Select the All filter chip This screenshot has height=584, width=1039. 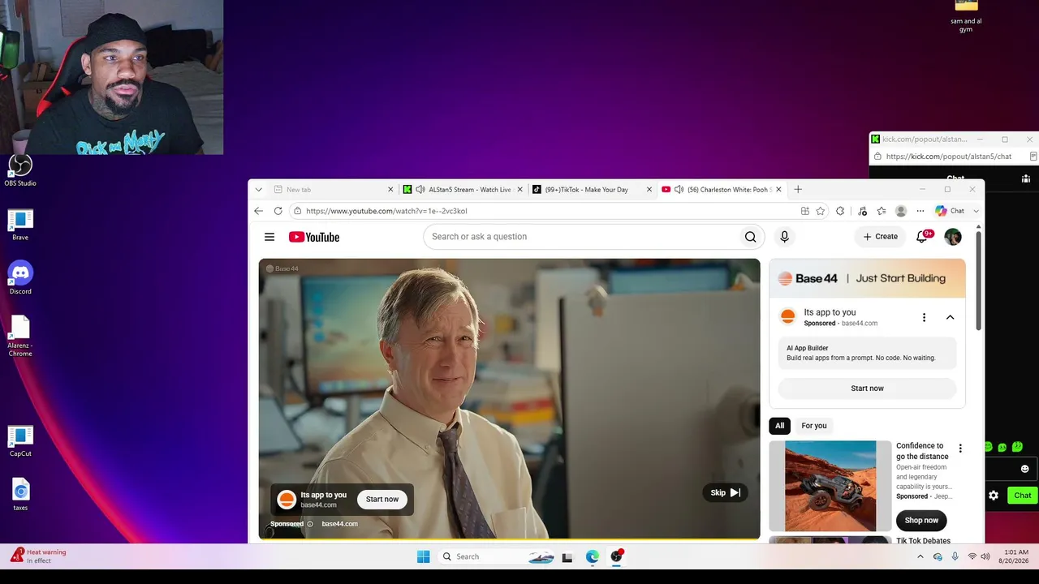coord(779,426)
